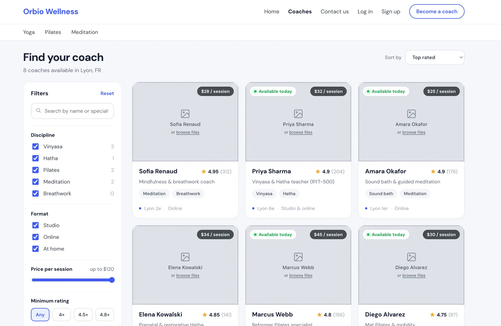Click the price per session slider handle

click(112, 280)
